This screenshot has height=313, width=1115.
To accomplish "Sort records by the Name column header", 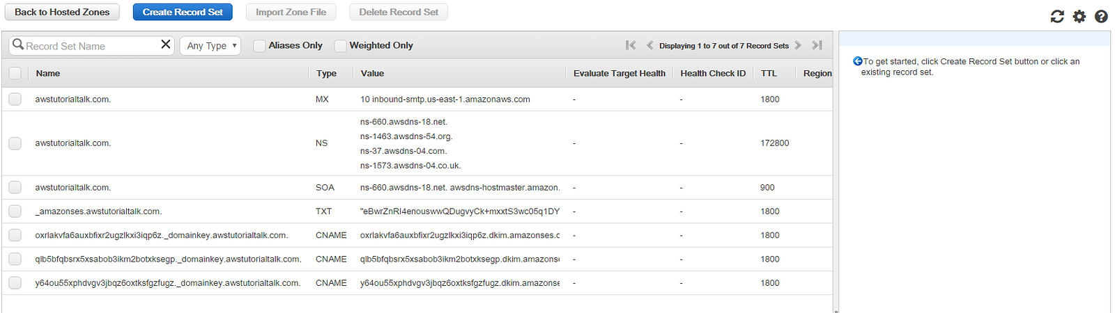I will (48, 73).
